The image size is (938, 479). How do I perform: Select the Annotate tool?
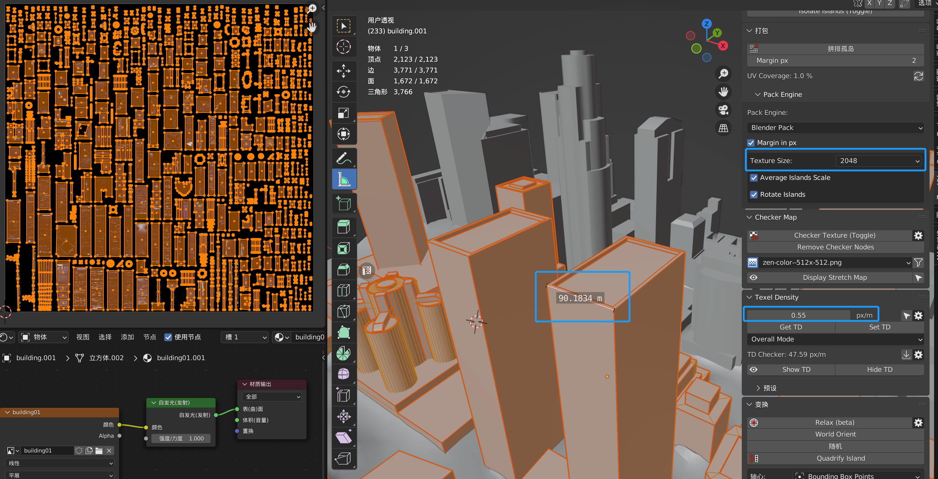tap(343, 158)
